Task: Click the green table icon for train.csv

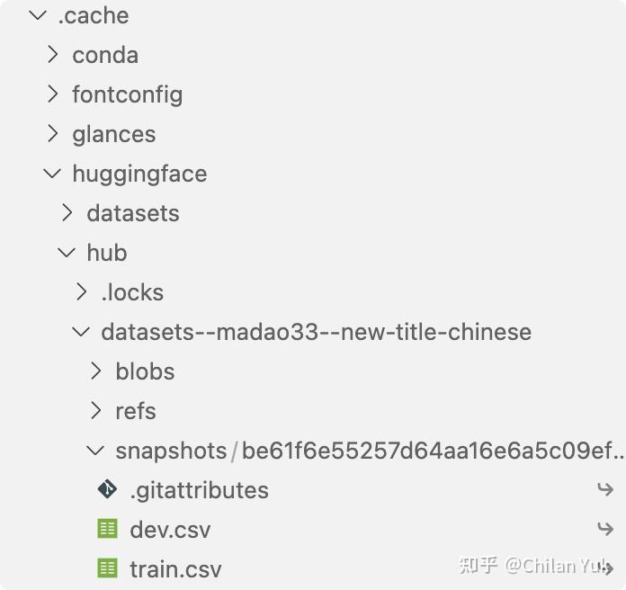Action: 107,568
